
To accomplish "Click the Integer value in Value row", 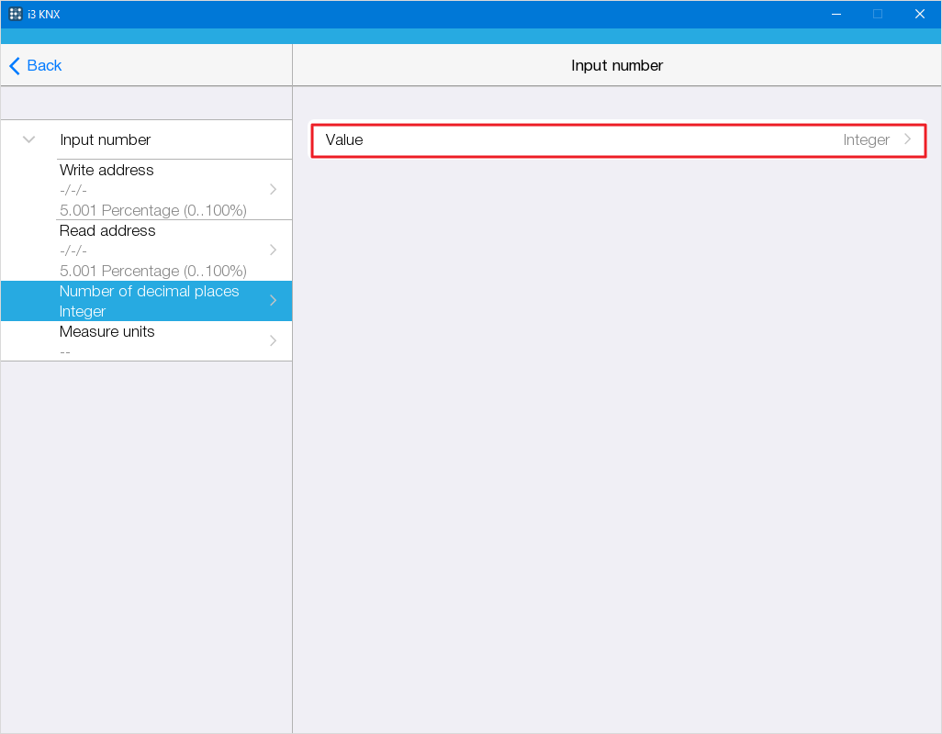I will [x=866, y=140].
